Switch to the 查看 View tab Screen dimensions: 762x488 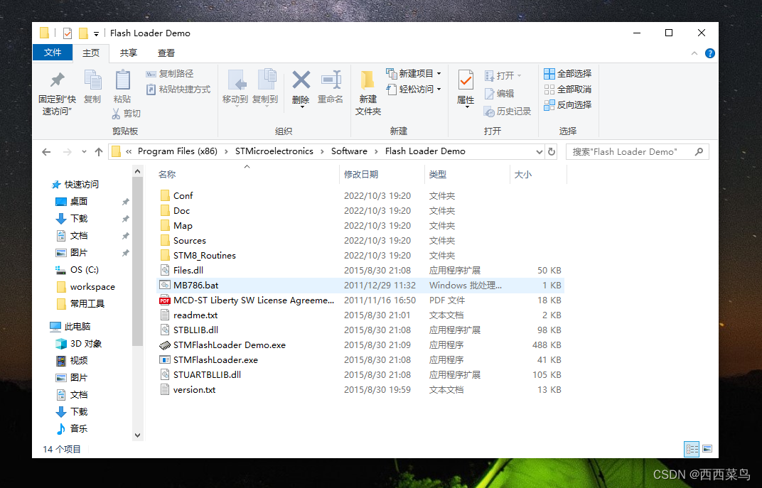tap(166, 53)
